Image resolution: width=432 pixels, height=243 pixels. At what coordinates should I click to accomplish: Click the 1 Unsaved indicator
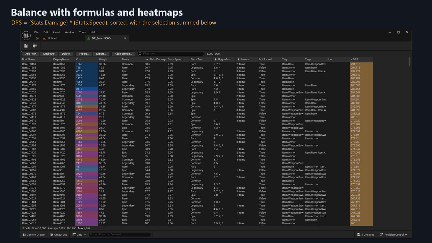coord(366,235)
